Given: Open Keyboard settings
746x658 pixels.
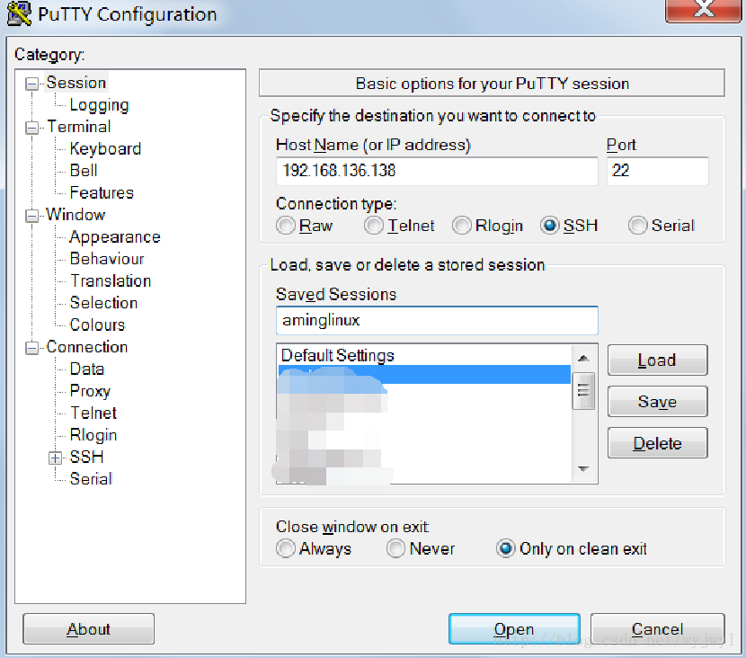Looking at the screenshot, I should pos(105,149).
